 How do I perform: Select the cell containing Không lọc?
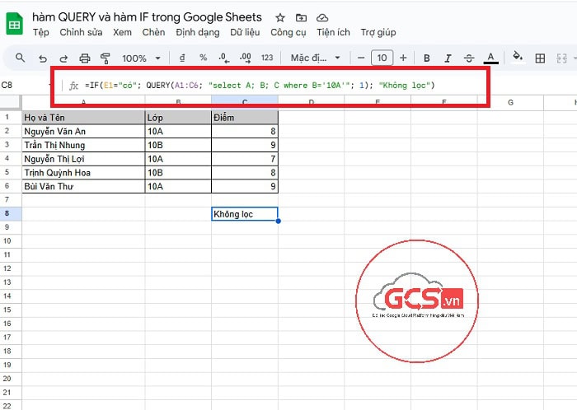244,214
